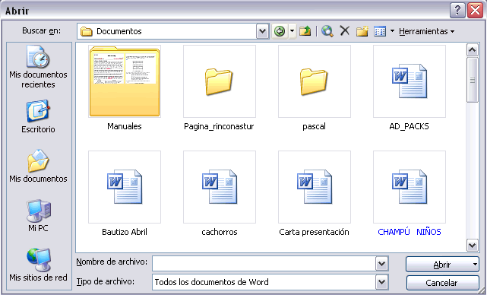This screenshot has height=295, width=487.
Task: Click the Nombre de archivo text field
Action: (264, 265)
